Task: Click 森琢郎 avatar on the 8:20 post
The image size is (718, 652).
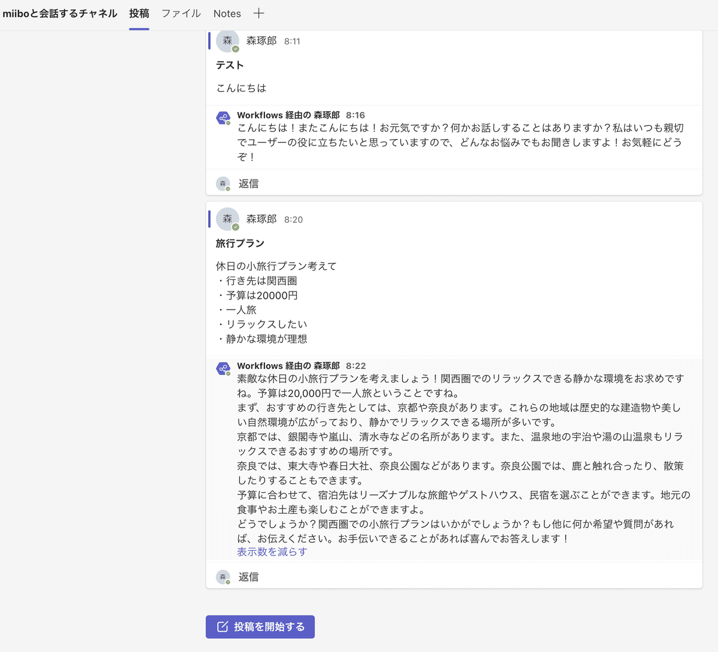Action: click(x=227, y=219)
